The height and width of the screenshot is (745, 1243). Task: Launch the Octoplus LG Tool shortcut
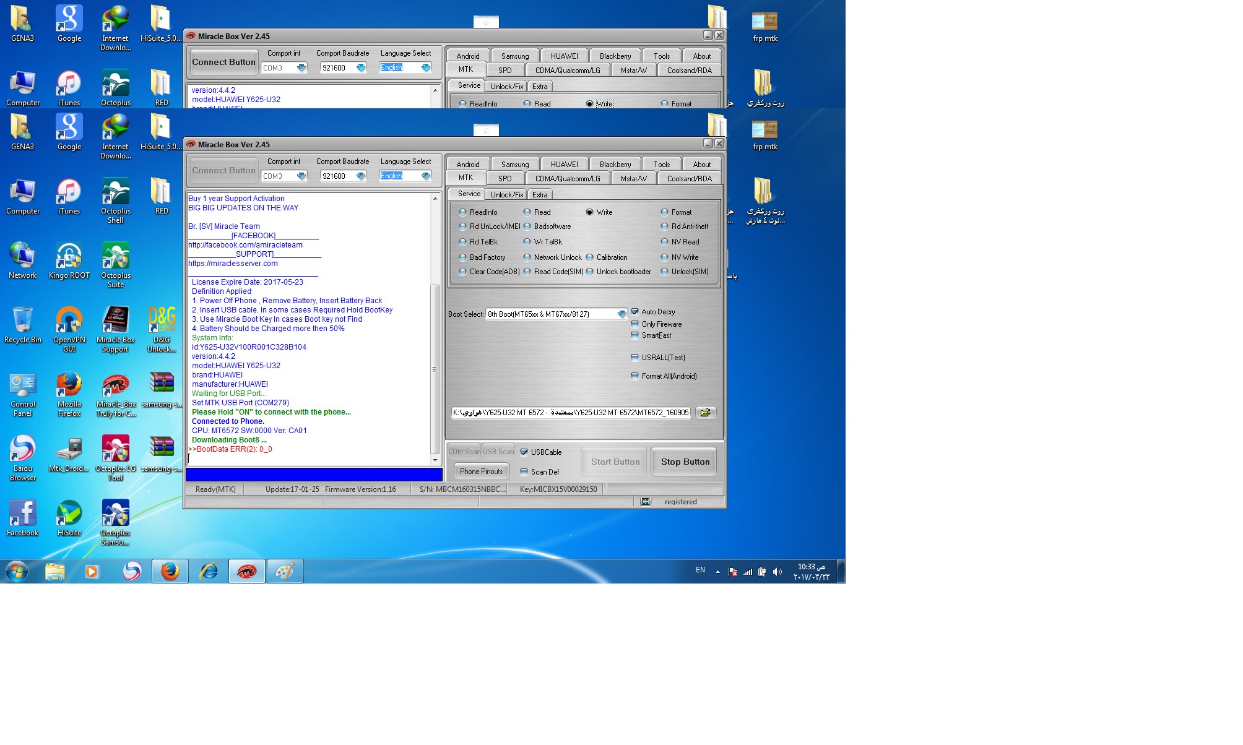pyautogui.click(x=116, y=459)
